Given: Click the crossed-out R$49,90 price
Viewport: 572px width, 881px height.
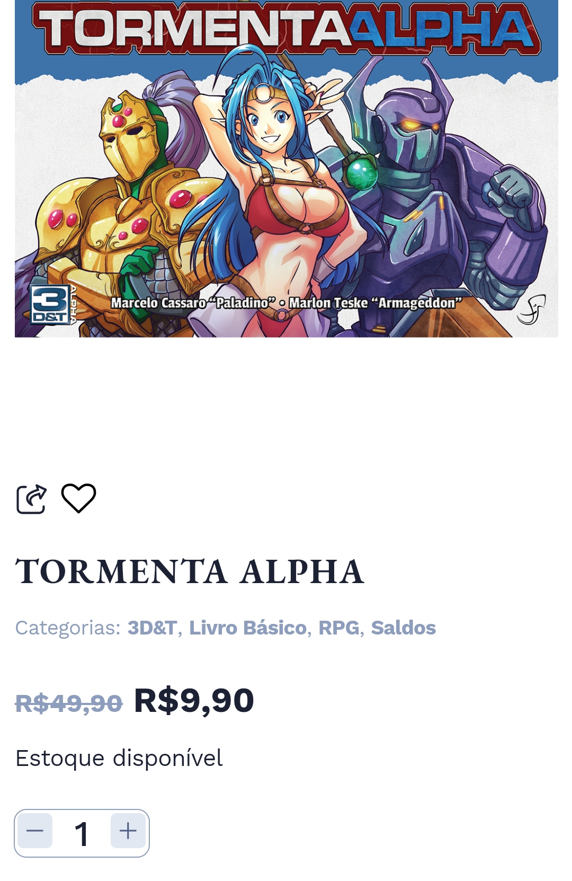Looking at the screenshot, I should [x=69, y=703].
